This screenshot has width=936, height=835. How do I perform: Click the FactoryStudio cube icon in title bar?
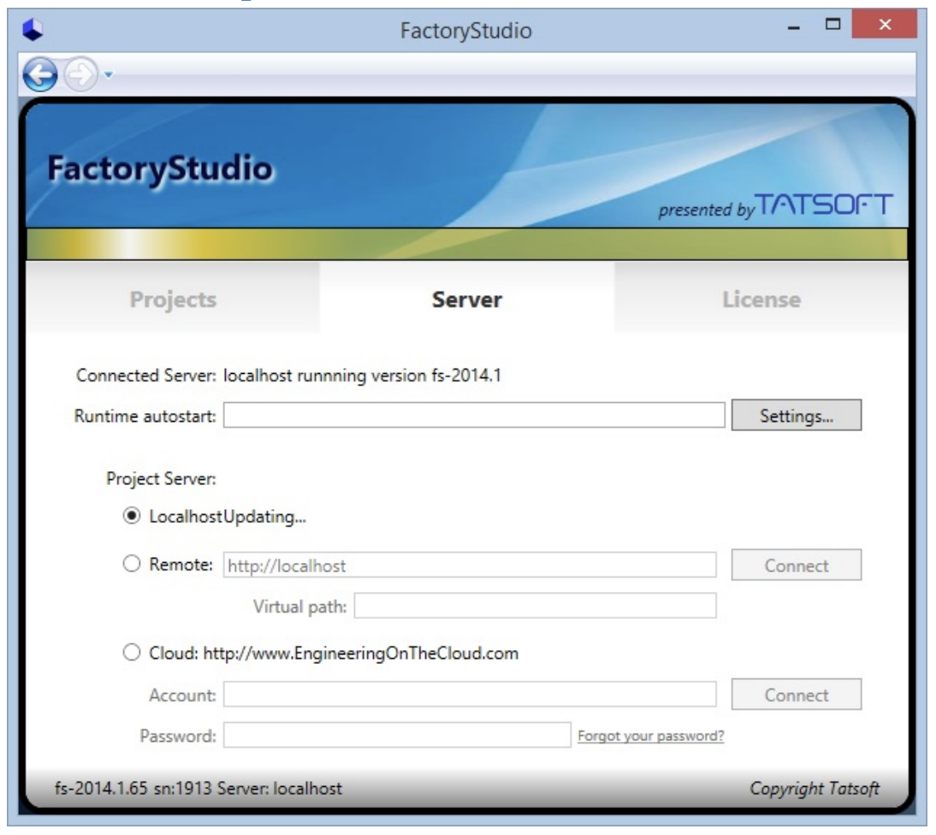click(x=33, y=31)
